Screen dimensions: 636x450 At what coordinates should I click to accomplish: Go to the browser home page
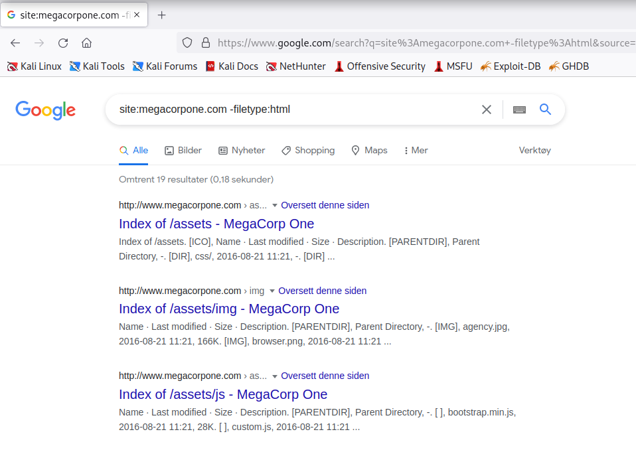coord(86,43)
